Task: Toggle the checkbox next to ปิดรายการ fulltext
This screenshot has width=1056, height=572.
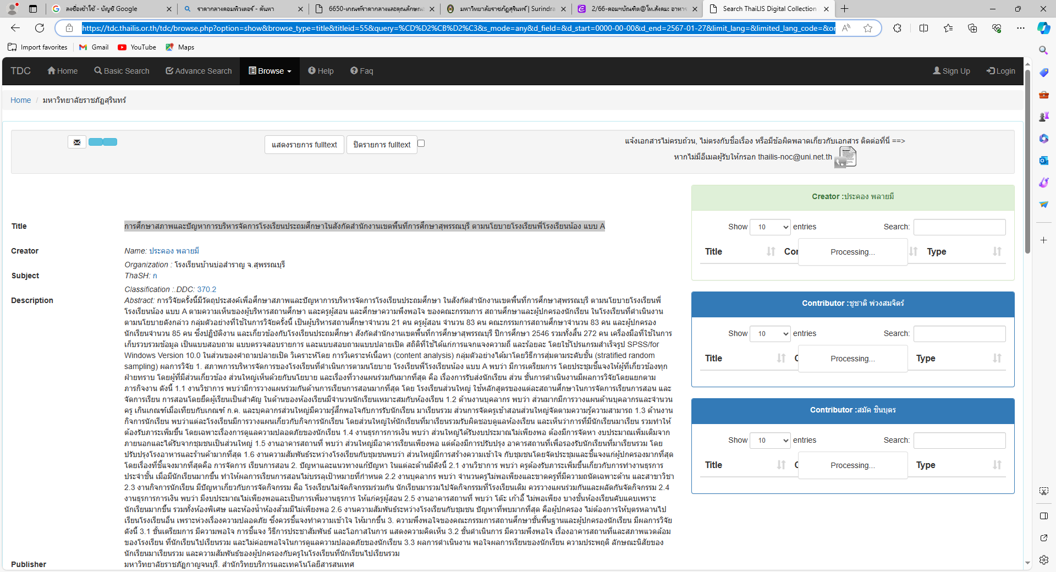Action: 421,144
